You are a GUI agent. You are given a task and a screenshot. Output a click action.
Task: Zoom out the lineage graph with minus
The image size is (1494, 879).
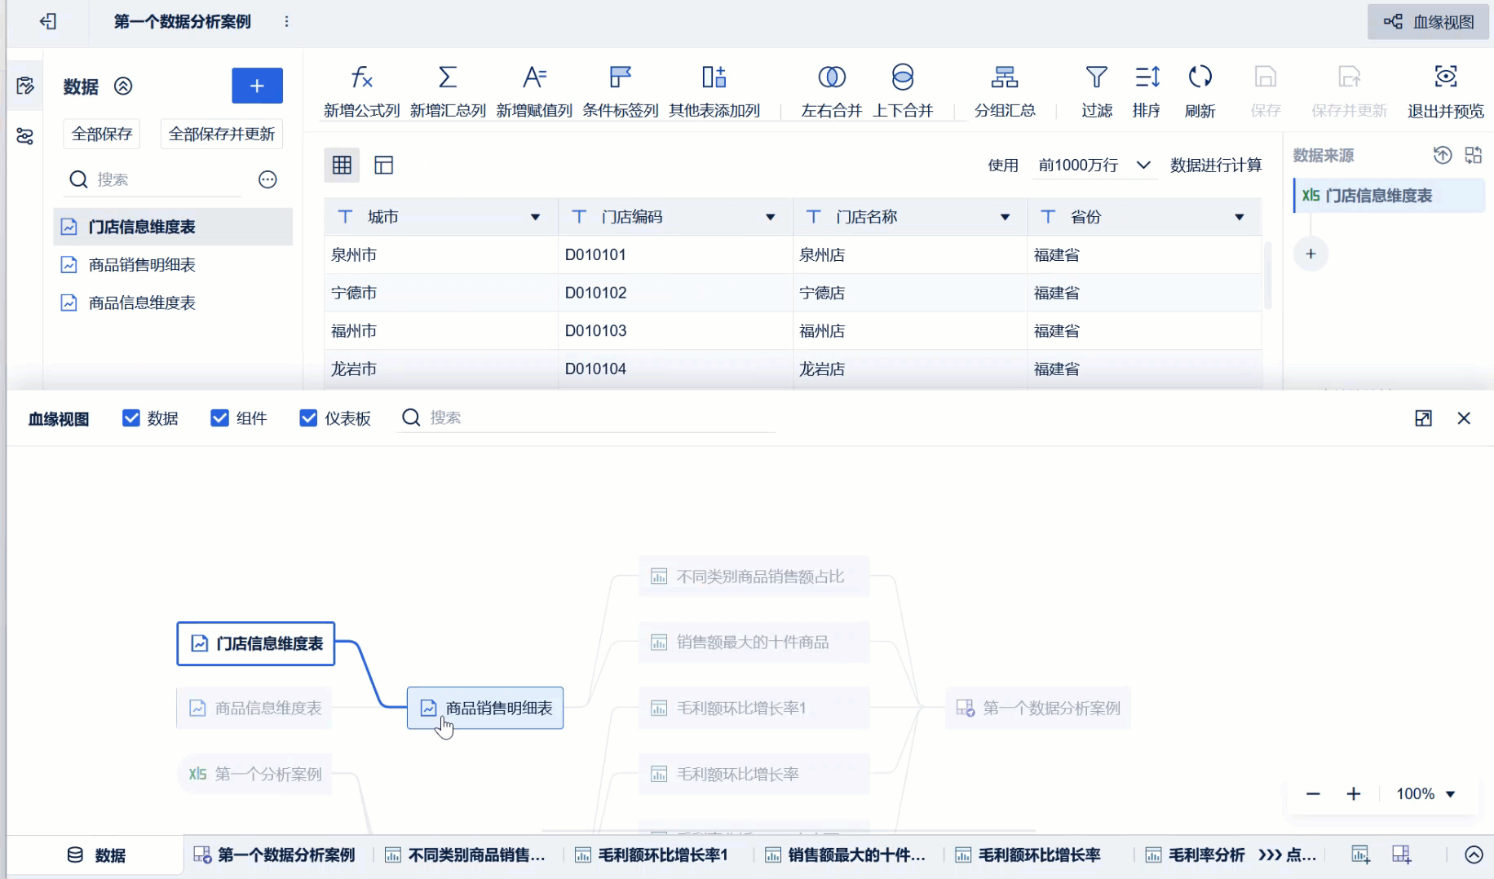(1313, 794)
